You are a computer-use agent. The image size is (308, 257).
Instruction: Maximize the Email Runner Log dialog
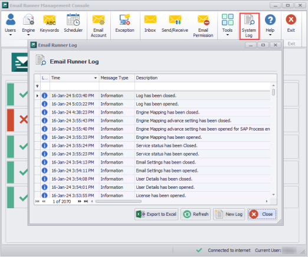tap(263, 45)
